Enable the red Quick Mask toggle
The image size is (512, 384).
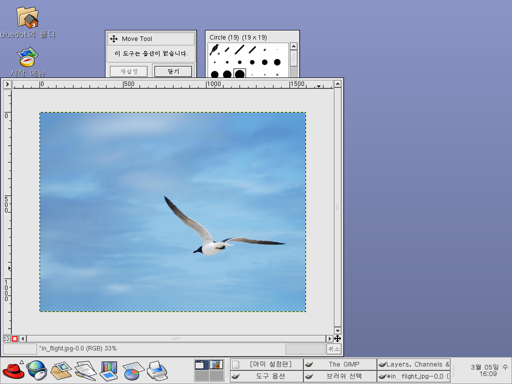point(15,338)
